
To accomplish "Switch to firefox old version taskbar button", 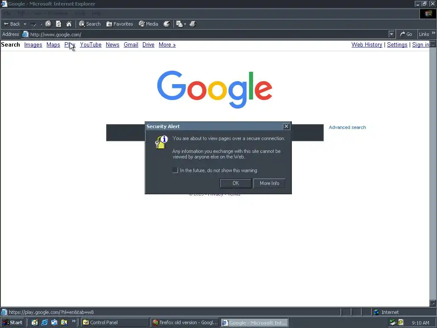I will [x=185, y=322].
